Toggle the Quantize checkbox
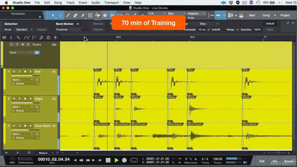 (238, 30)
